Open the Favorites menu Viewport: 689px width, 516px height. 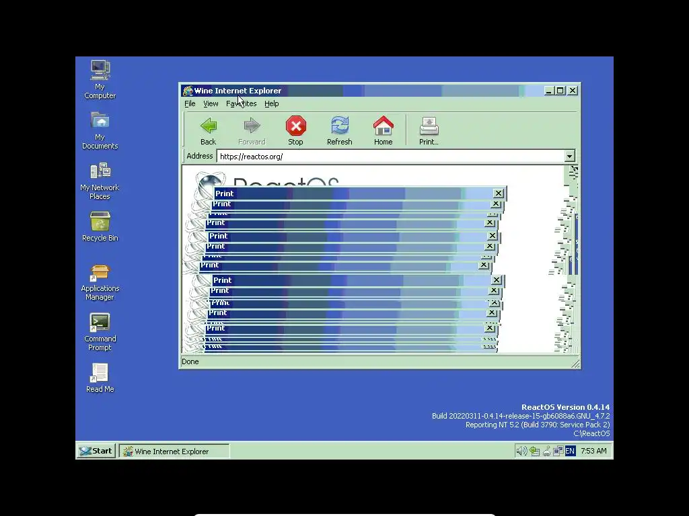[242, 103]
